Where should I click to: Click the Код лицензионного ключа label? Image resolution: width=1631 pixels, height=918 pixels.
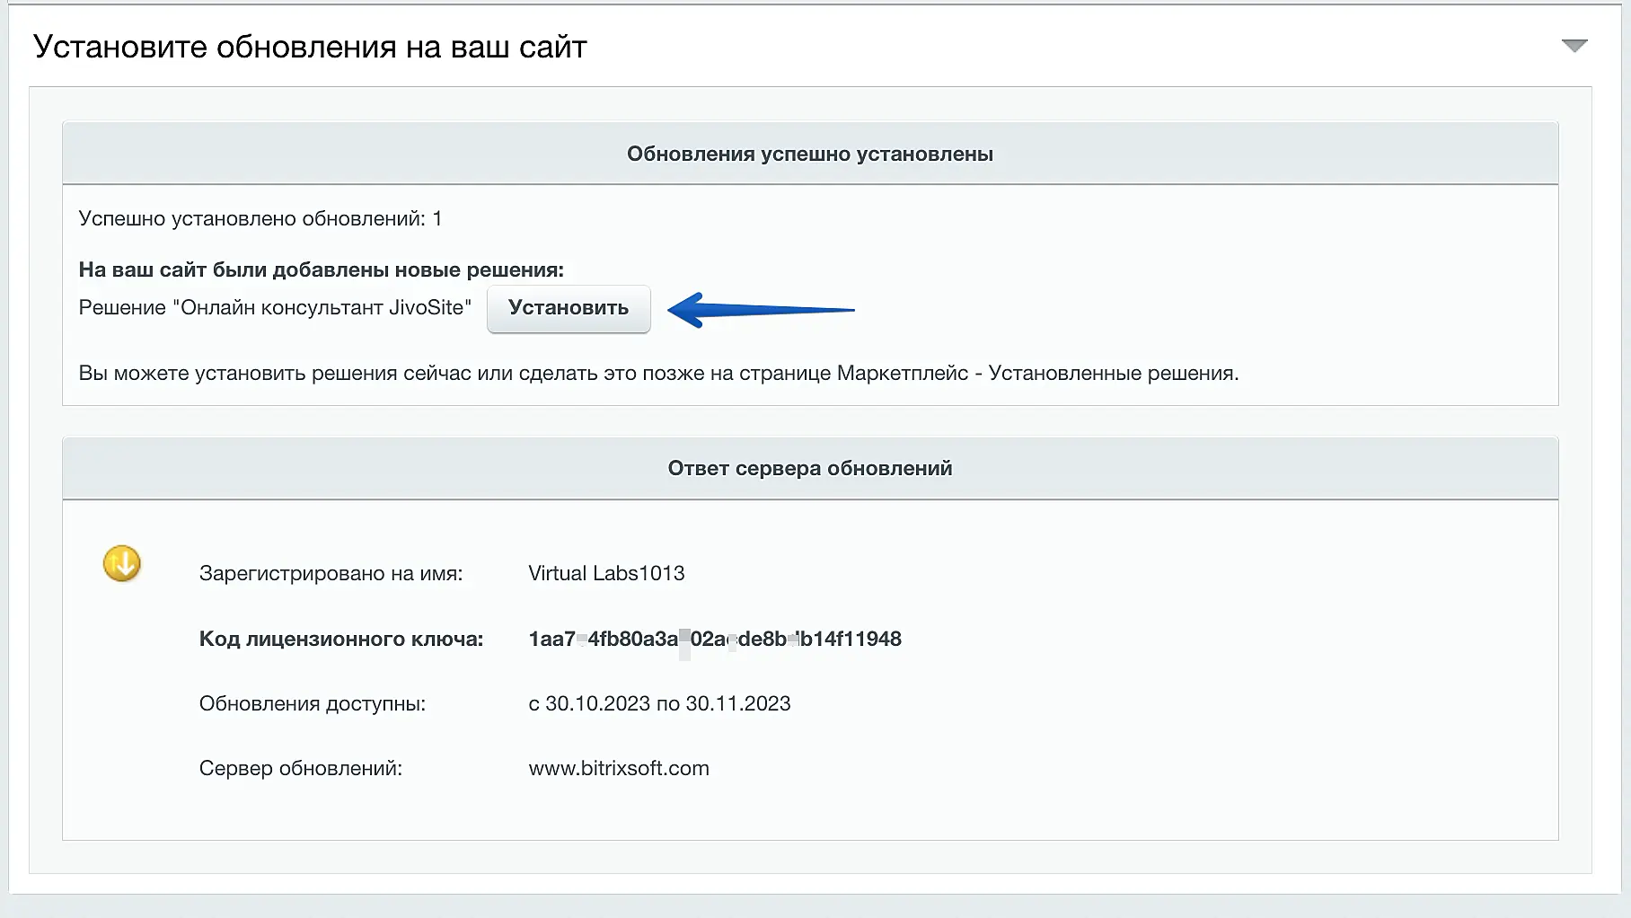pos(340,639)
